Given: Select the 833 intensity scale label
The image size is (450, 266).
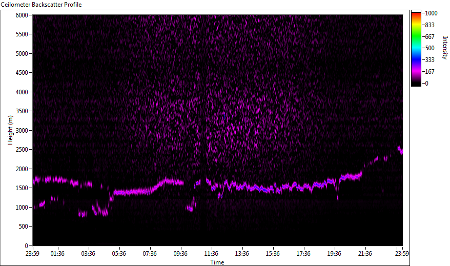Looking at the screenshot, I should point(429,25).
